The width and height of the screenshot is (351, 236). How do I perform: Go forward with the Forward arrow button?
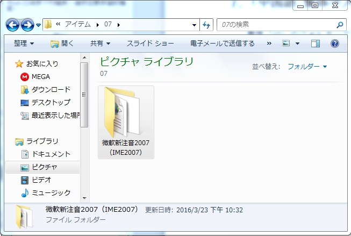pos(27,25)
